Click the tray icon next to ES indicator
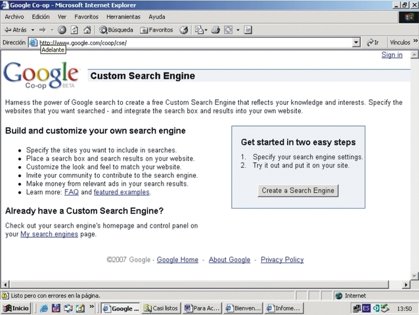 [376, 308]
